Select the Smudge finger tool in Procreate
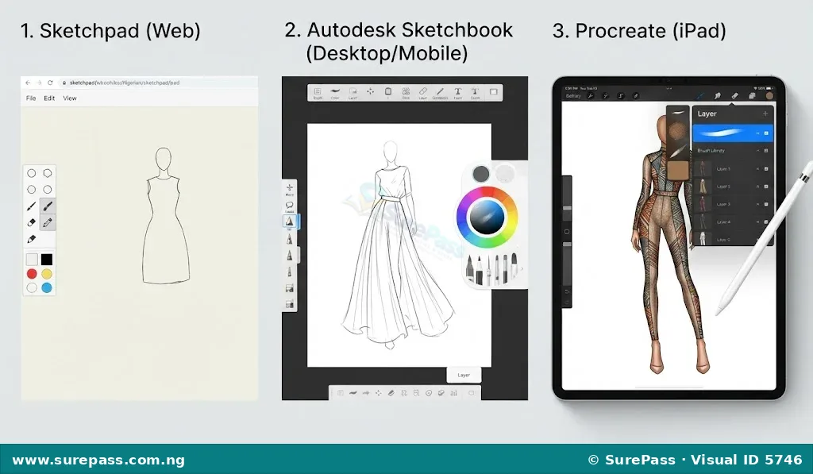Screen dimensions: 813x474 tap(718, 96)
